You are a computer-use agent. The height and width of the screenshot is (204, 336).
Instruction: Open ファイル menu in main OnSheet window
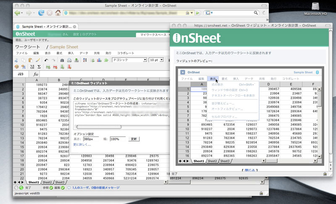(x=22, y=53)
